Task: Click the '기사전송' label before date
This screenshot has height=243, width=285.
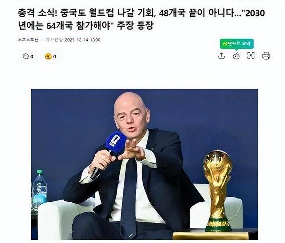Action: pos(54,40)
